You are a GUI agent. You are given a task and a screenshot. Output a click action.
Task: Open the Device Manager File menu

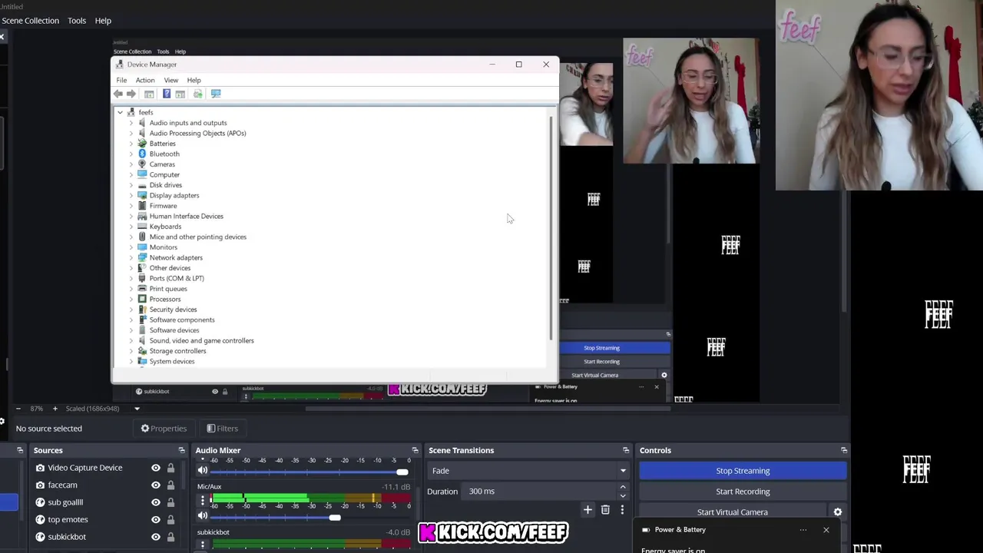click(x=121, y=80)
